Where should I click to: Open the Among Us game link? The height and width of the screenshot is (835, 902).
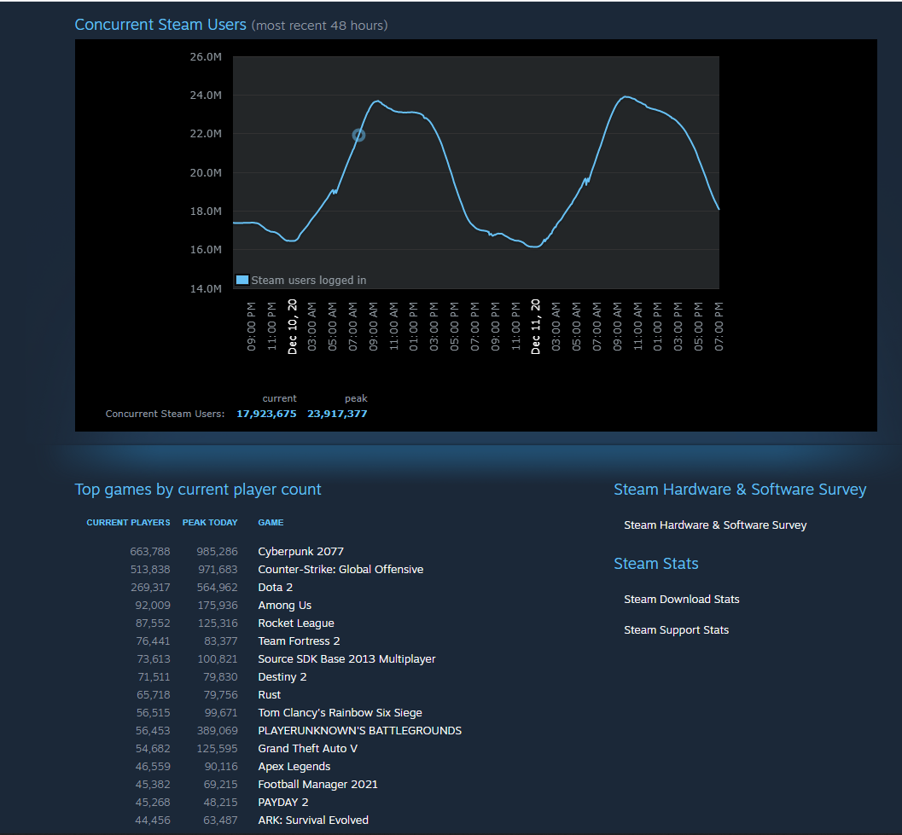coord(285,605)
